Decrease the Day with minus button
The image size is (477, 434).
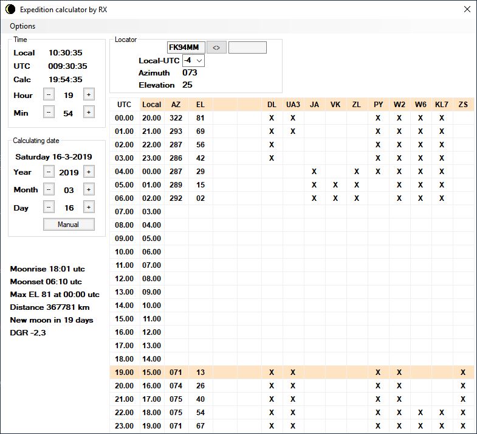[49, 208]
